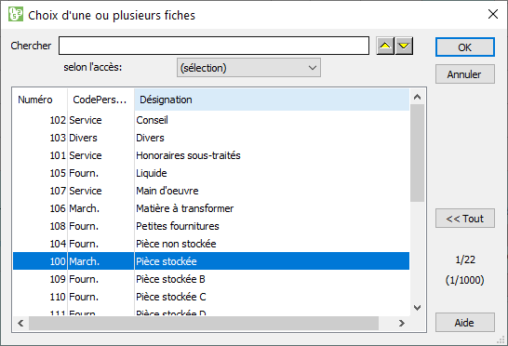Viewport: 508px width, 346px height.
Task: Click the Annuler button
Action: [465, 74]
